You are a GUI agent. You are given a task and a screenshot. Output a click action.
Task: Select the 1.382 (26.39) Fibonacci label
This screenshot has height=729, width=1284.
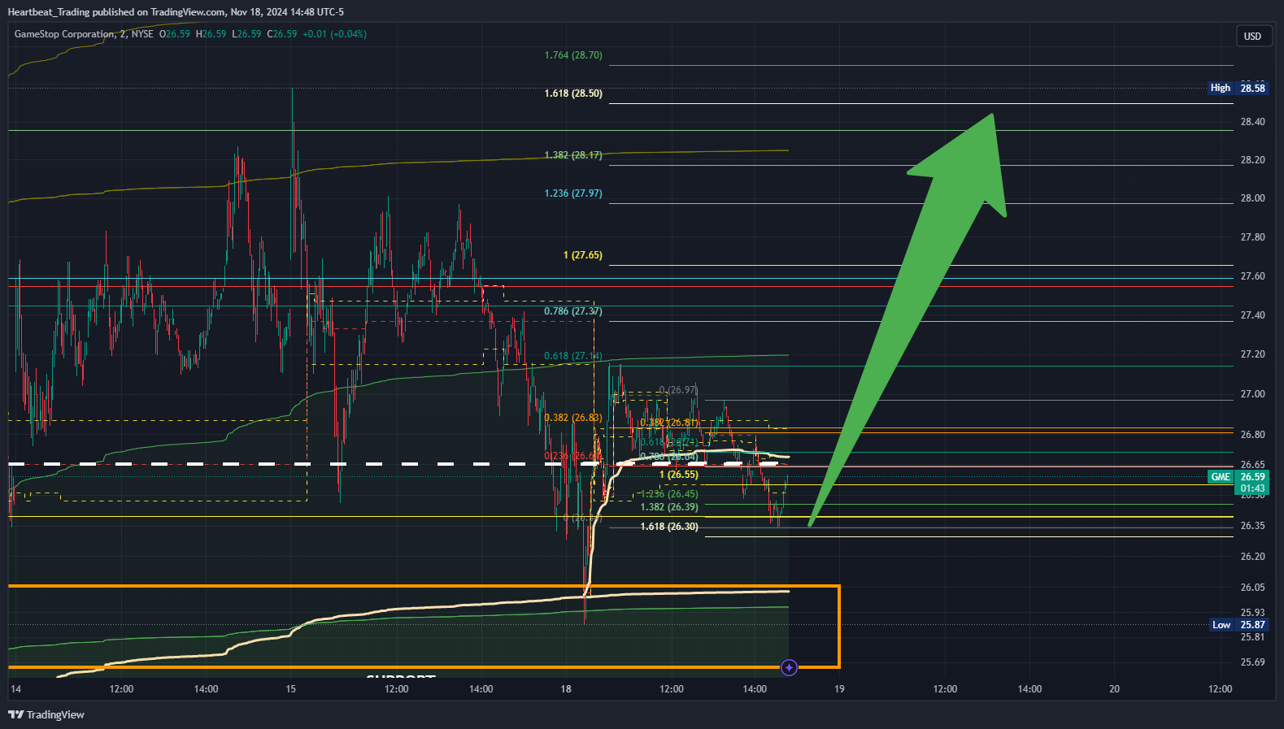click(669, 507)
